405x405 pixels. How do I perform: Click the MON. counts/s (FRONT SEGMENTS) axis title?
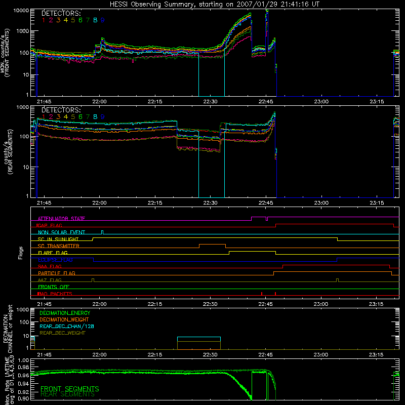(x=5, y=53)
